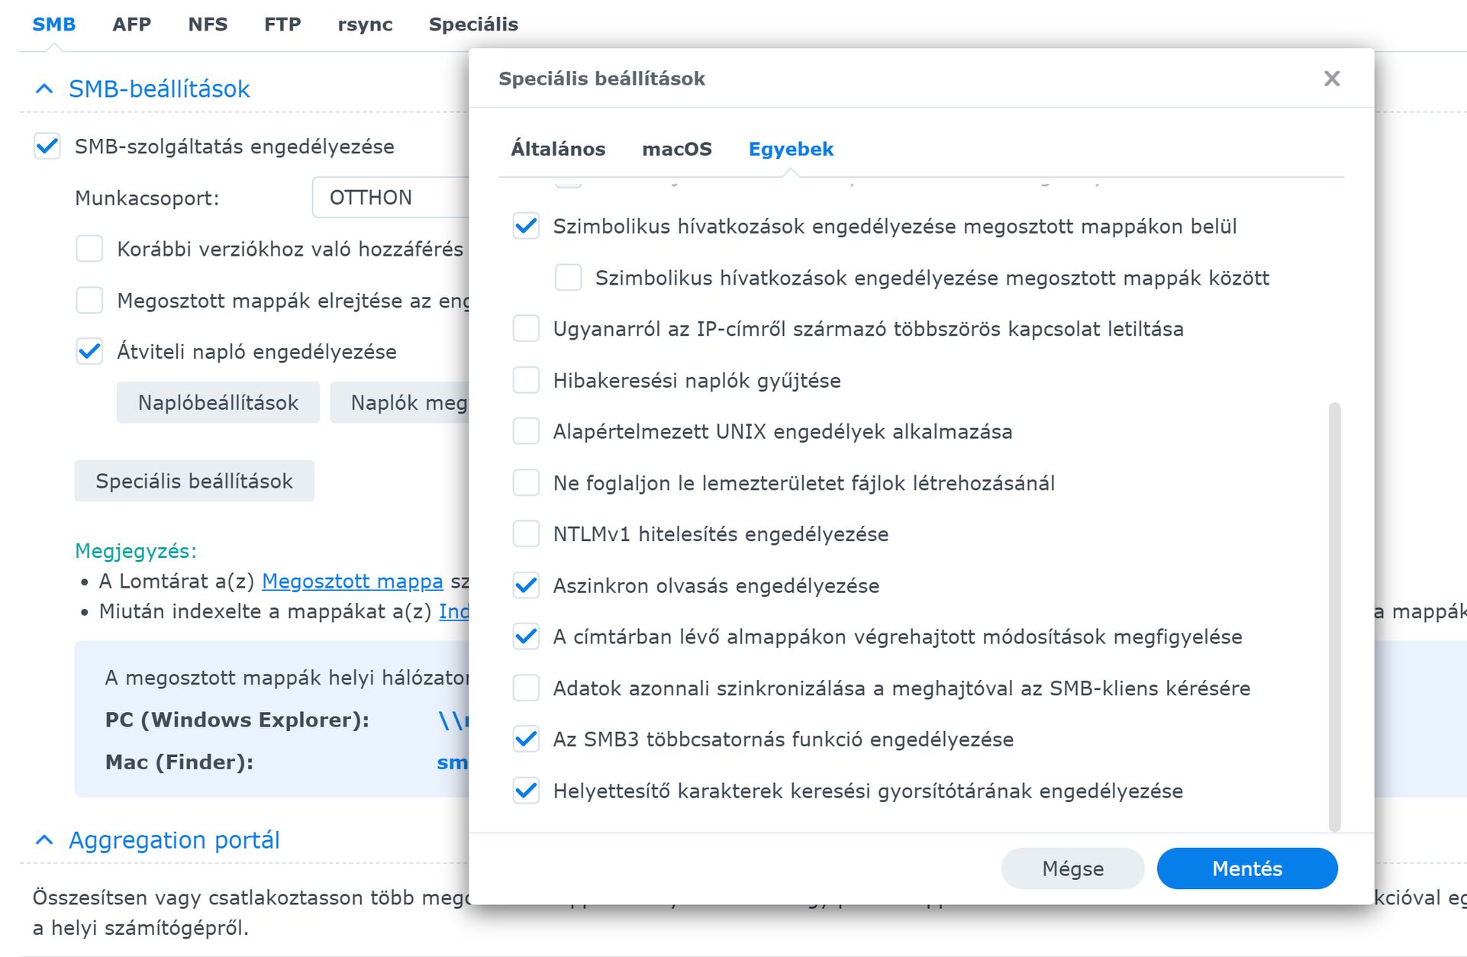This screenshot has height=957, width=1467.
Task: Enable NTLMv1 hitelesítés engedélyezése
Action: [526, 534]
